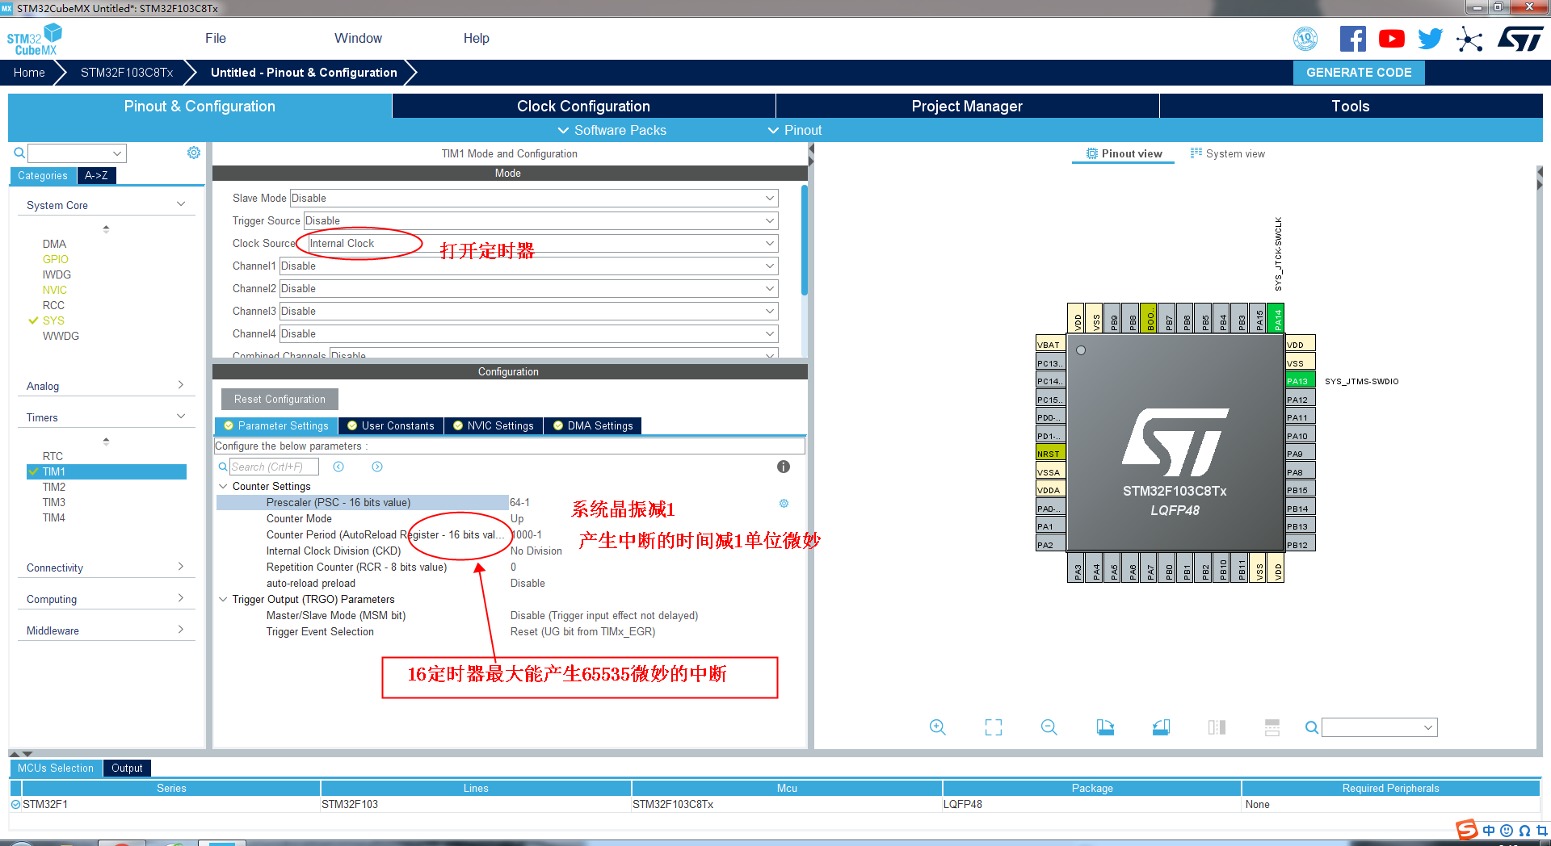
Task: Open the Help menu
Action: (476, 38)
